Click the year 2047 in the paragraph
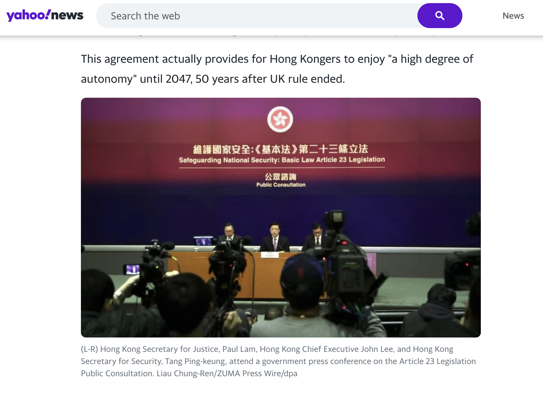This screenshot has width=543, height=394. [x=178, y=79]
